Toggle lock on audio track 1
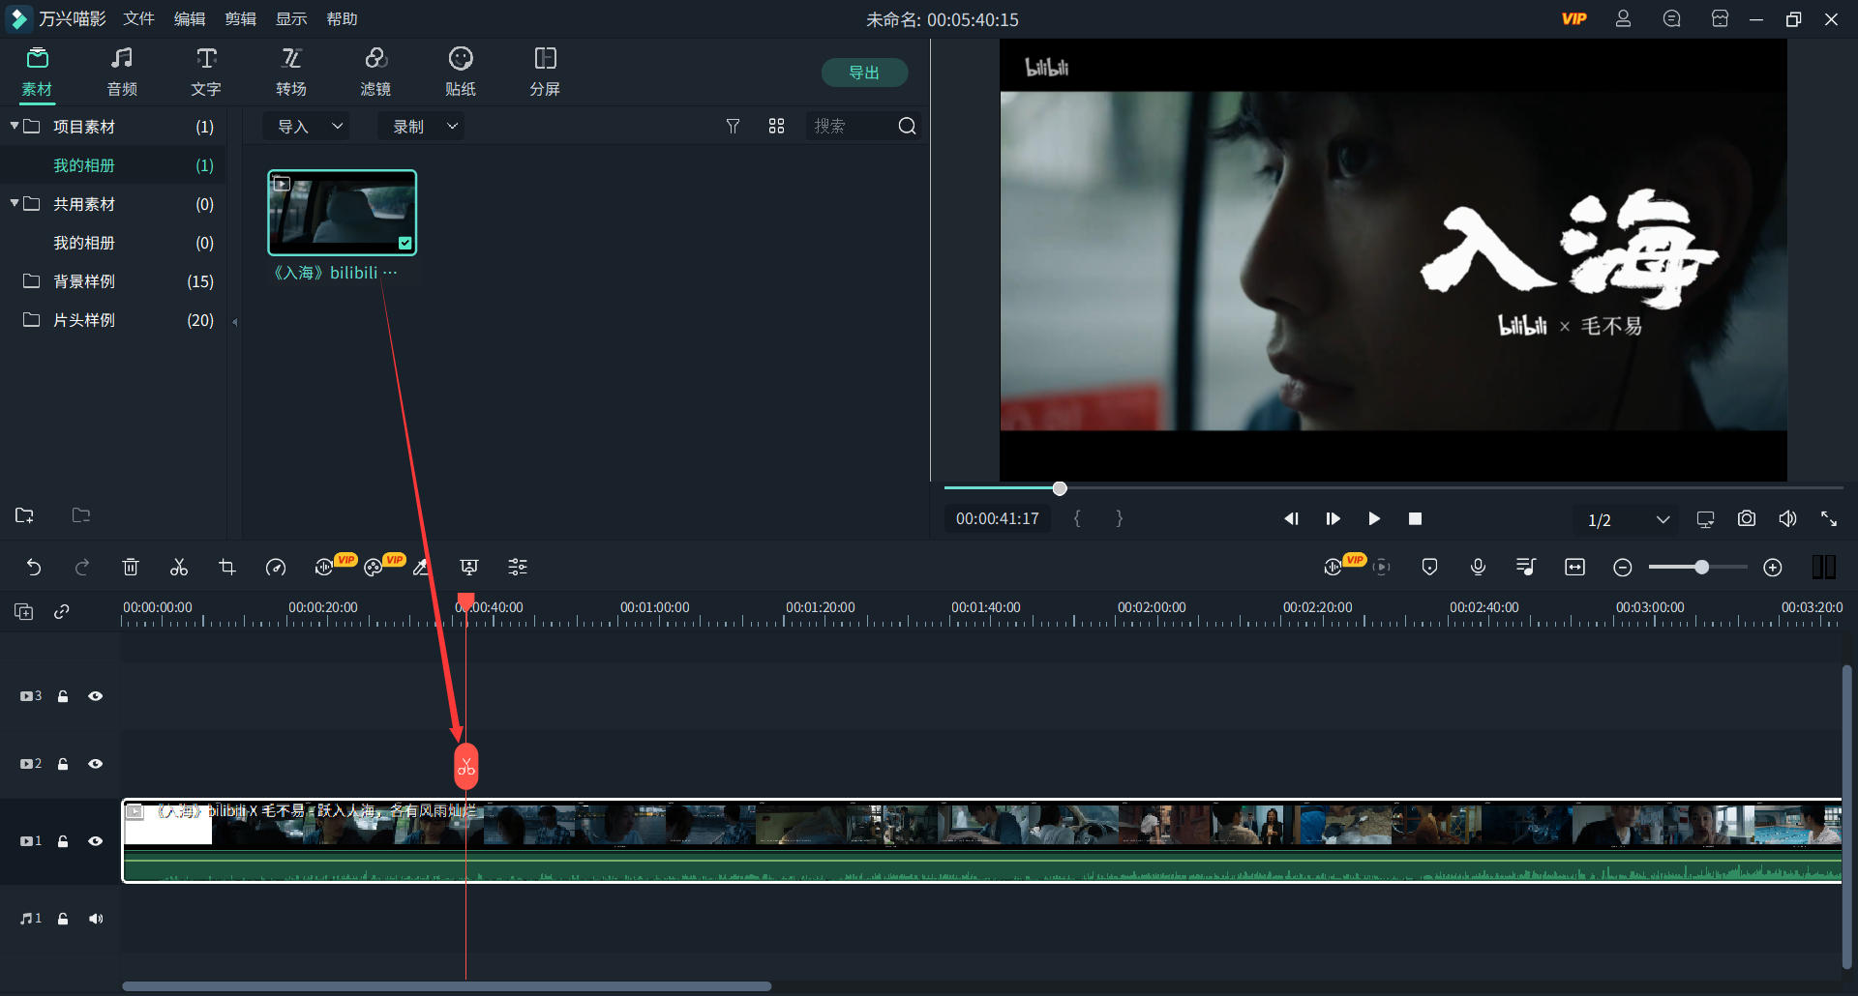 (x=63, y=919)
